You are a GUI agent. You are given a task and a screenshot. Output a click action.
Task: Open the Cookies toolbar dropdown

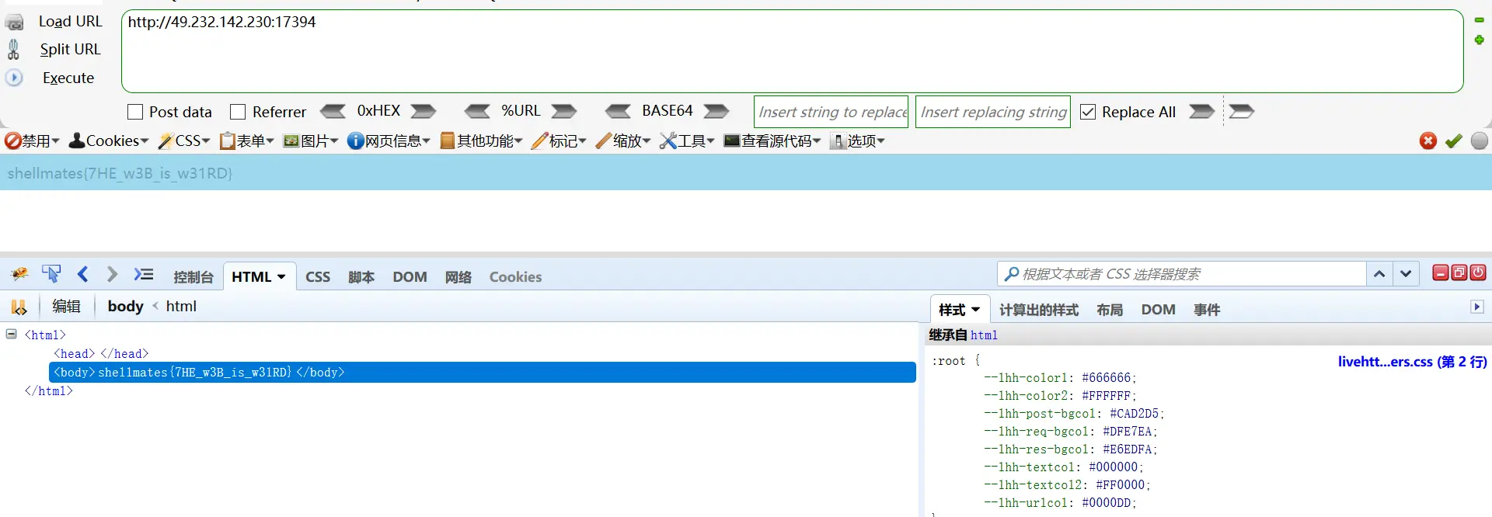pos(109,141)
